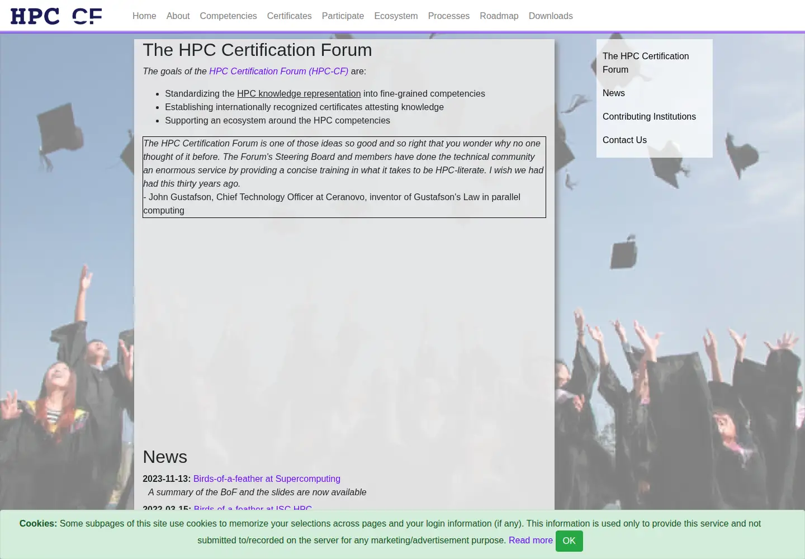Open the Roadmap nav link
The image size is (805, 559).
[499, 16]
